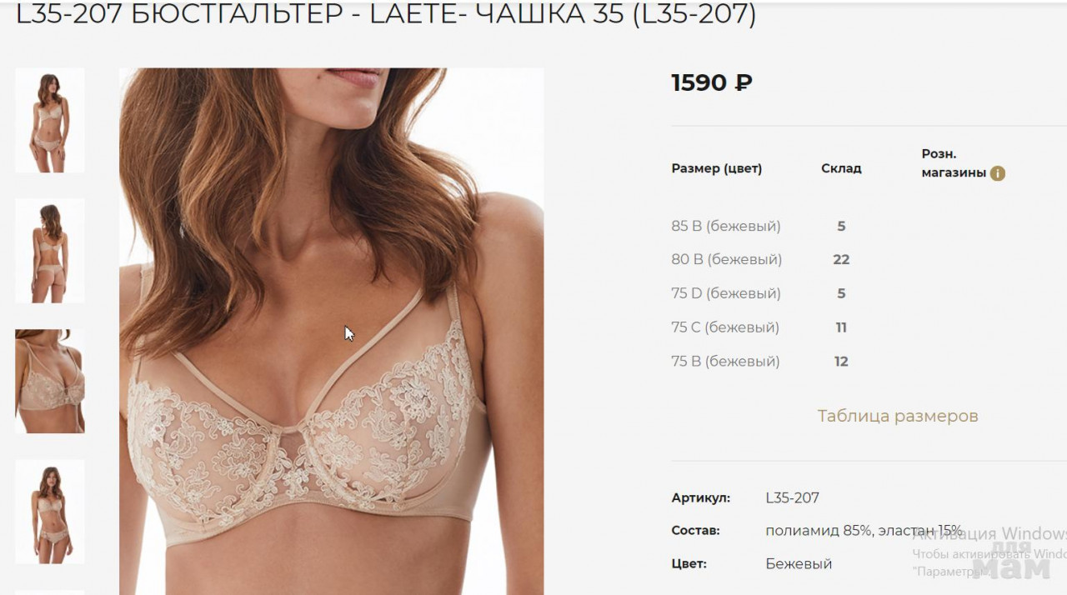Select the first full-body front thumbnail
Image resolution: width=1067 pixels, height=595 pixels.
click(50, 120)
